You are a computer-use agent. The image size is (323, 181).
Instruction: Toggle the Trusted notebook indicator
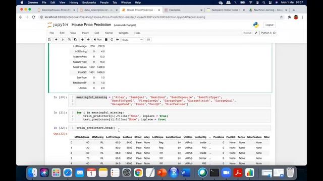247,33
